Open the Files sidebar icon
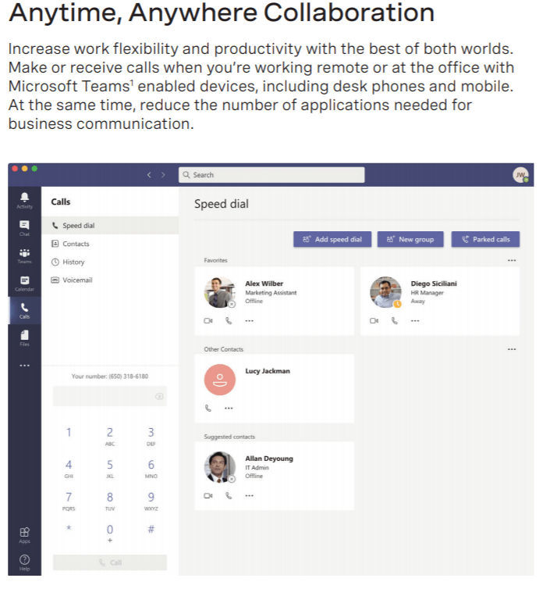Image resolution: width=550 pixels, height=596 pixels. pos(24,338)
